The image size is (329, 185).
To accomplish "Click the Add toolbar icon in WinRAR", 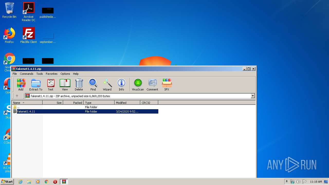I will (21, 85).
